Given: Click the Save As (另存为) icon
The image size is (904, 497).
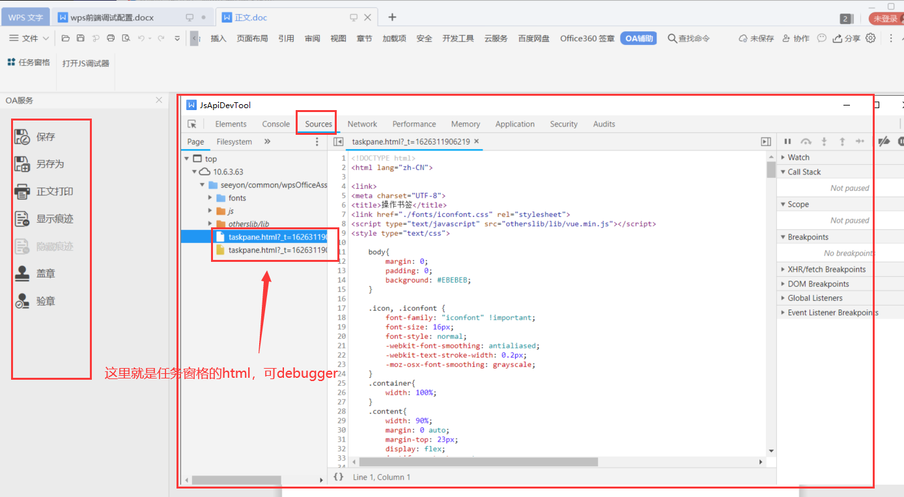Looking at the screenshot, I should pos(23,164).
